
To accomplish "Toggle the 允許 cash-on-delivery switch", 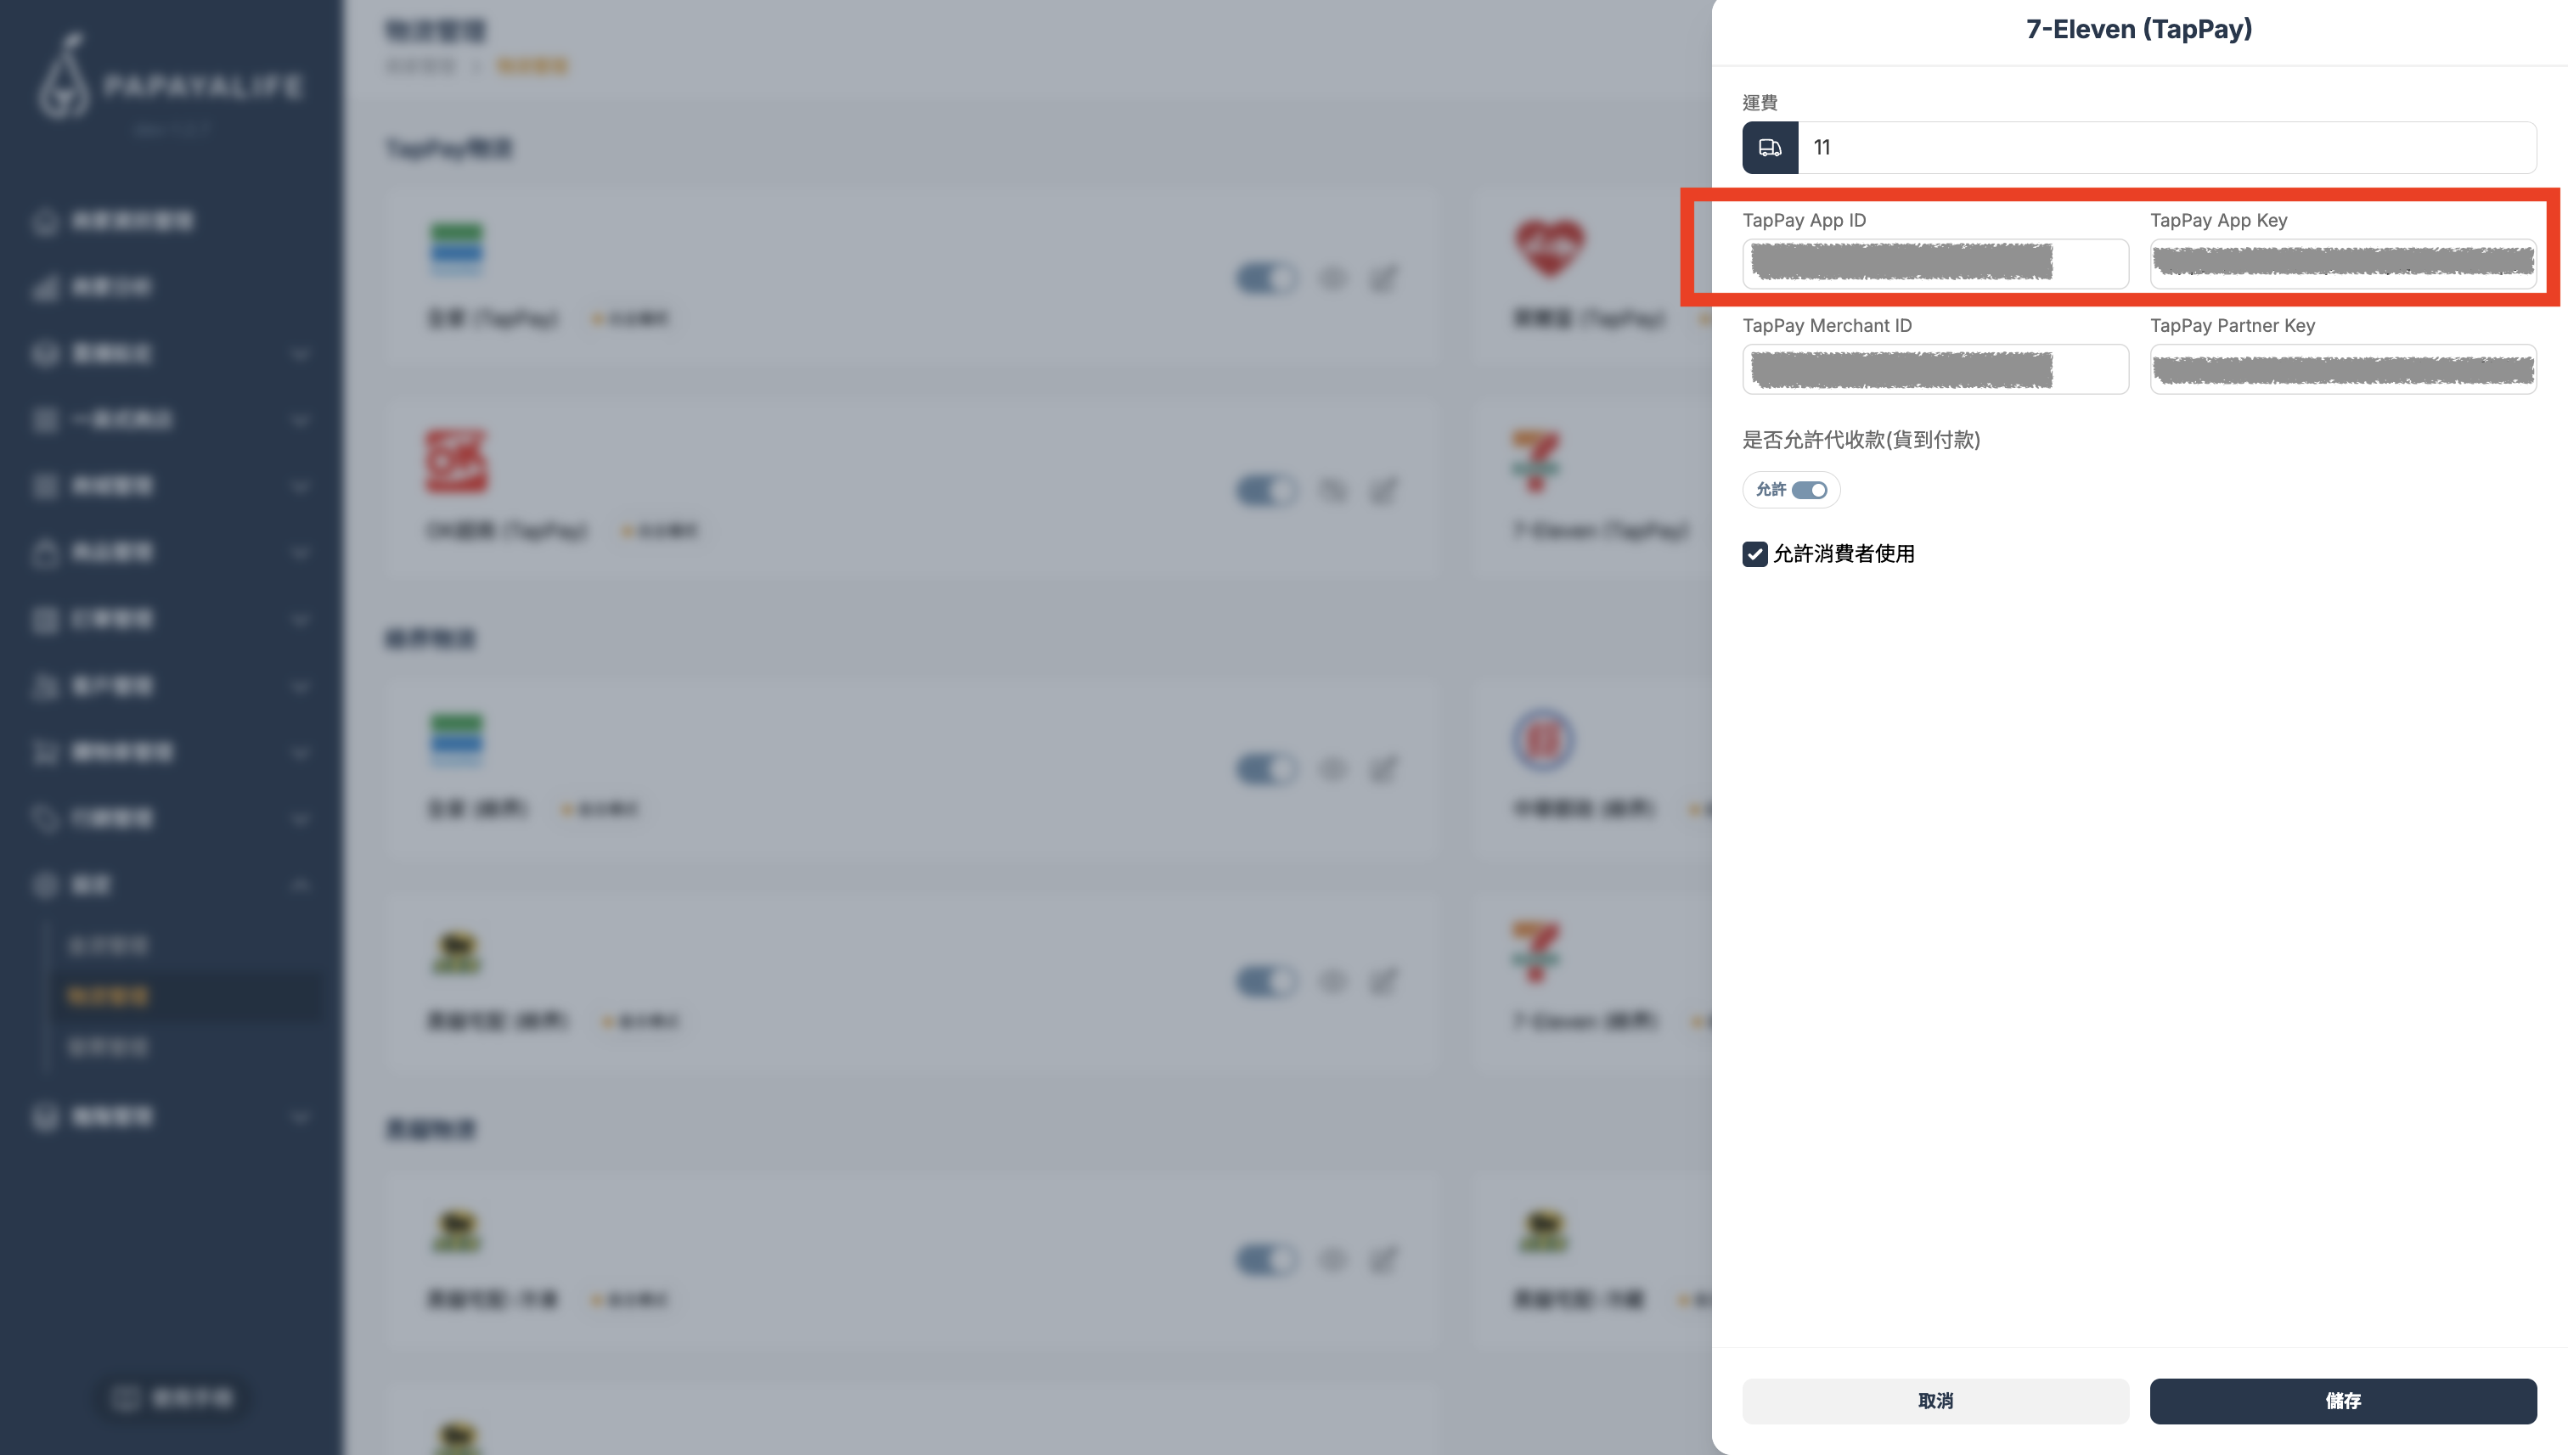I will point(1810,490).
